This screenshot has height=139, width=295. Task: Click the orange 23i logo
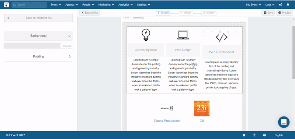click(x=202, y=108)
